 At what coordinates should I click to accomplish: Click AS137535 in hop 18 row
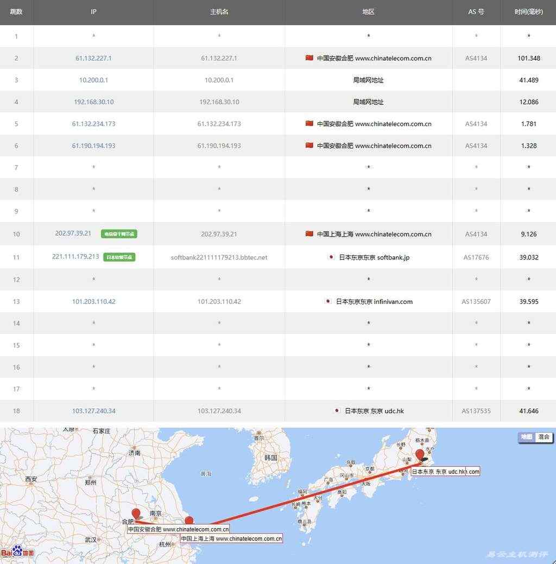(476, 411)
